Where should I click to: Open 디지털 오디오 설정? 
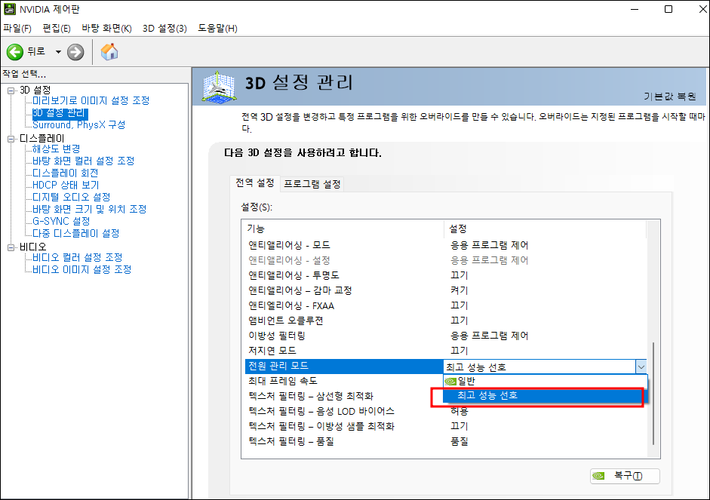coord(71,198)
